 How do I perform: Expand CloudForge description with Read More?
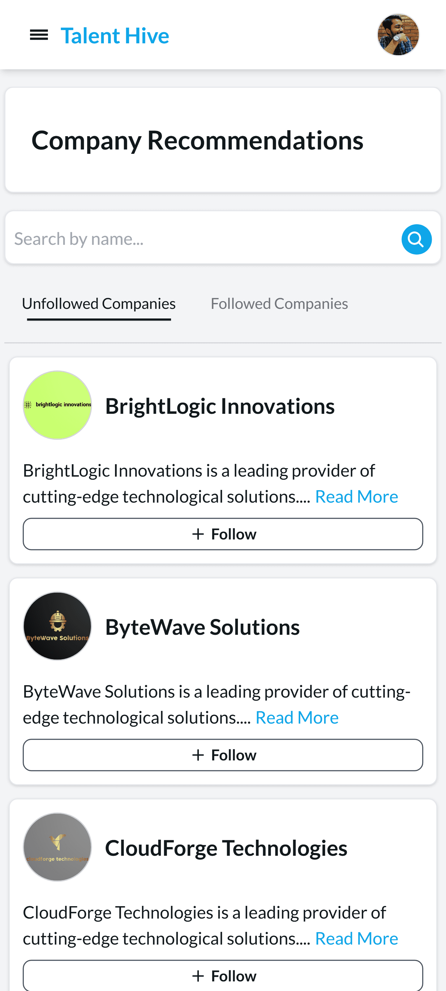pyautogui.click(x=356, y=939)
